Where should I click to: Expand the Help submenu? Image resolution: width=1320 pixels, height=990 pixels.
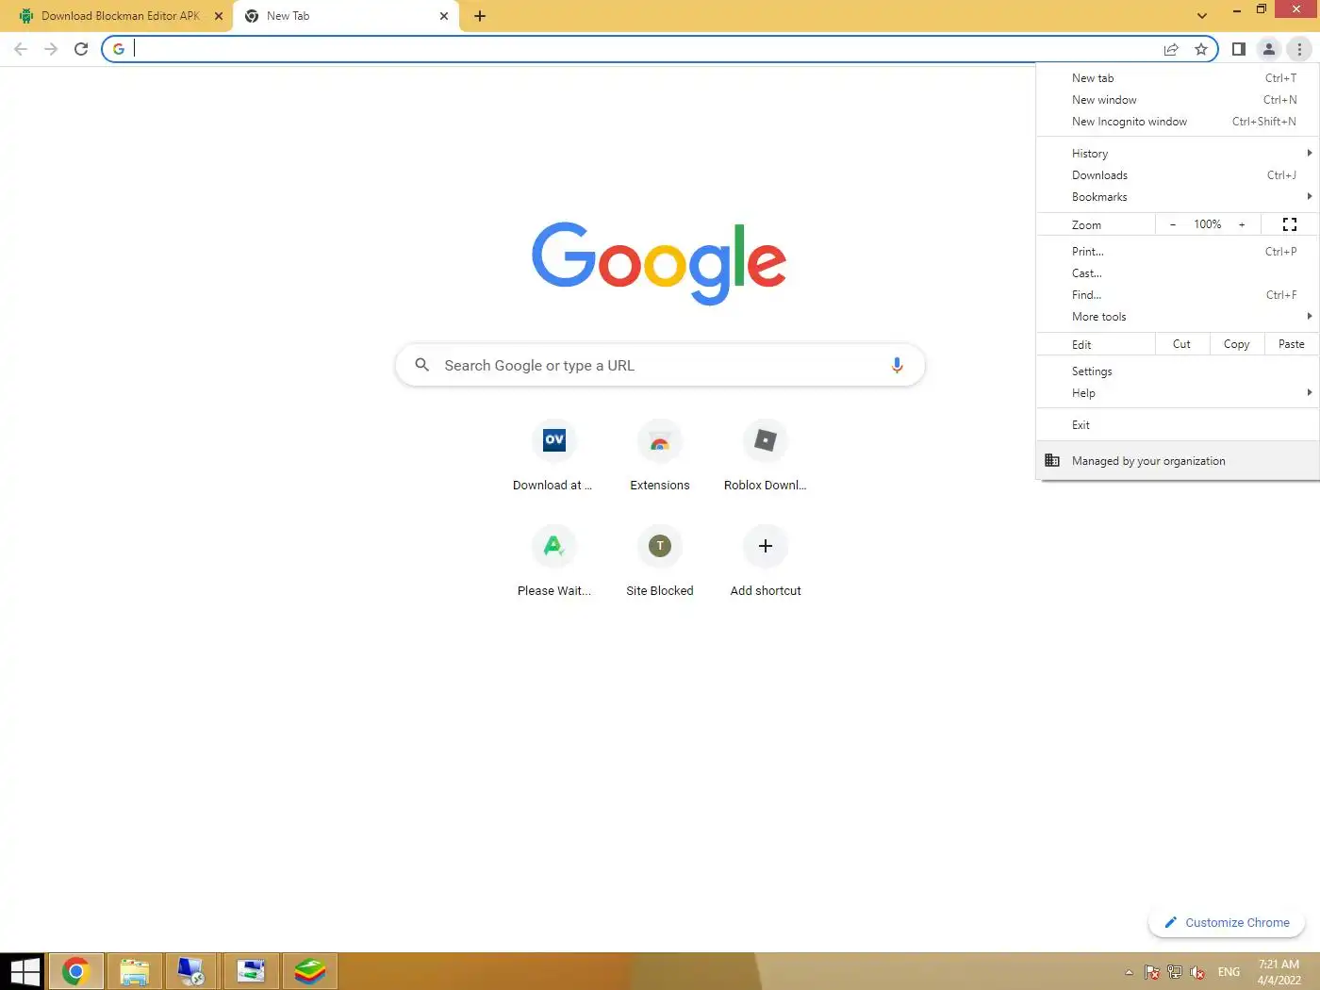coord(1178,393)
